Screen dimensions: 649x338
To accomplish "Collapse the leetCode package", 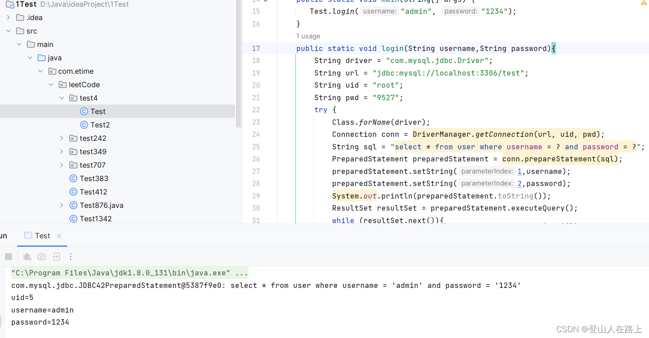I will (x=51, y=84).
